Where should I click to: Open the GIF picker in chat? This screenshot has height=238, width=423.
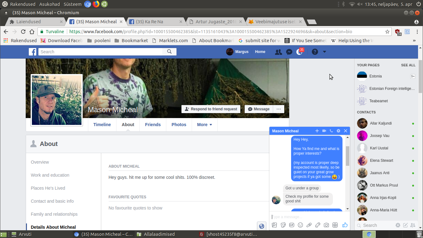pyautogui.click(x=292, y=225)
